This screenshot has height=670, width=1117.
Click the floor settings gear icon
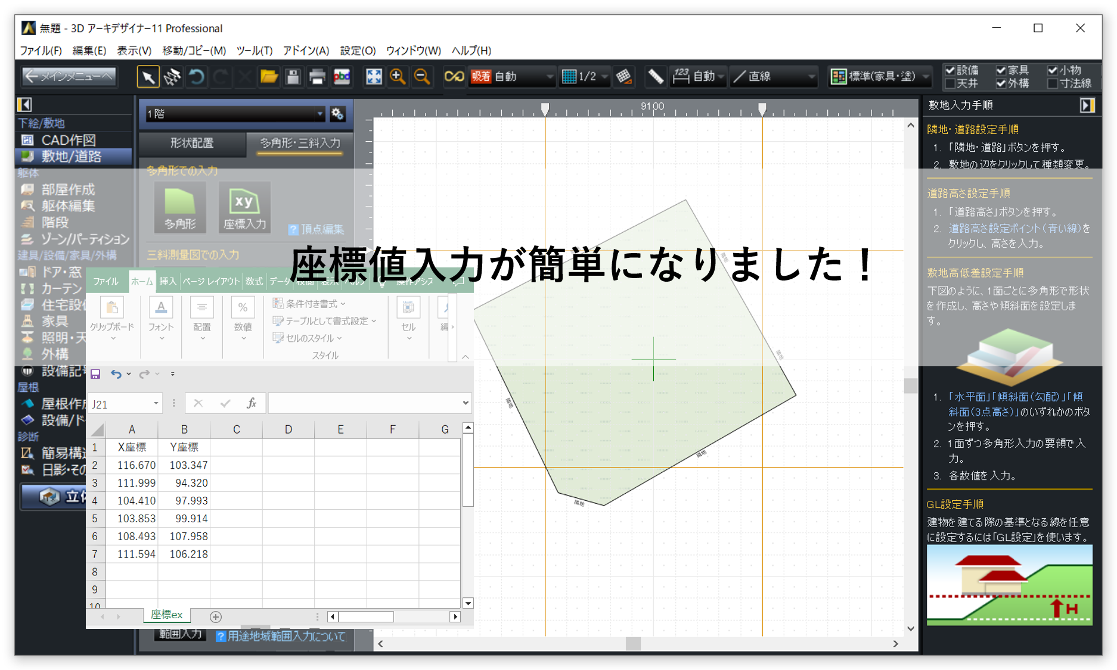click(337, 114)
